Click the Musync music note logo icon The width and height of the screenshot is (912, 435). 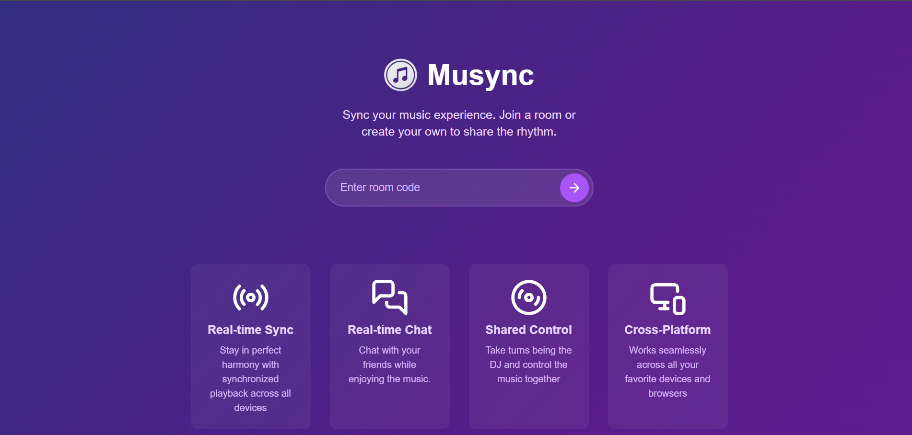coord(400,75)
